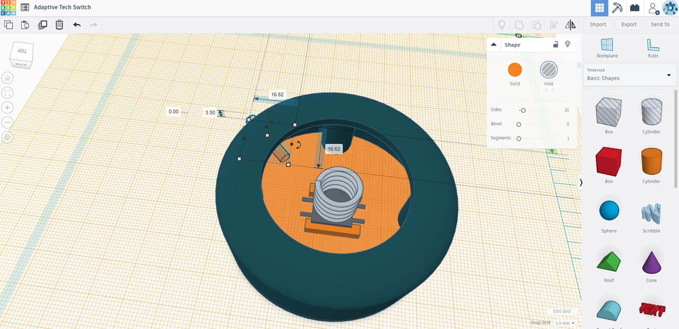
Task: Click the Undo arrow
Action: [76, 24]
